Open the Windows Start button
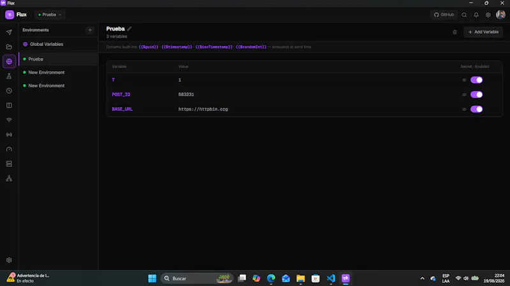Screen dimensions: 510x286 [x=152, y=278]
